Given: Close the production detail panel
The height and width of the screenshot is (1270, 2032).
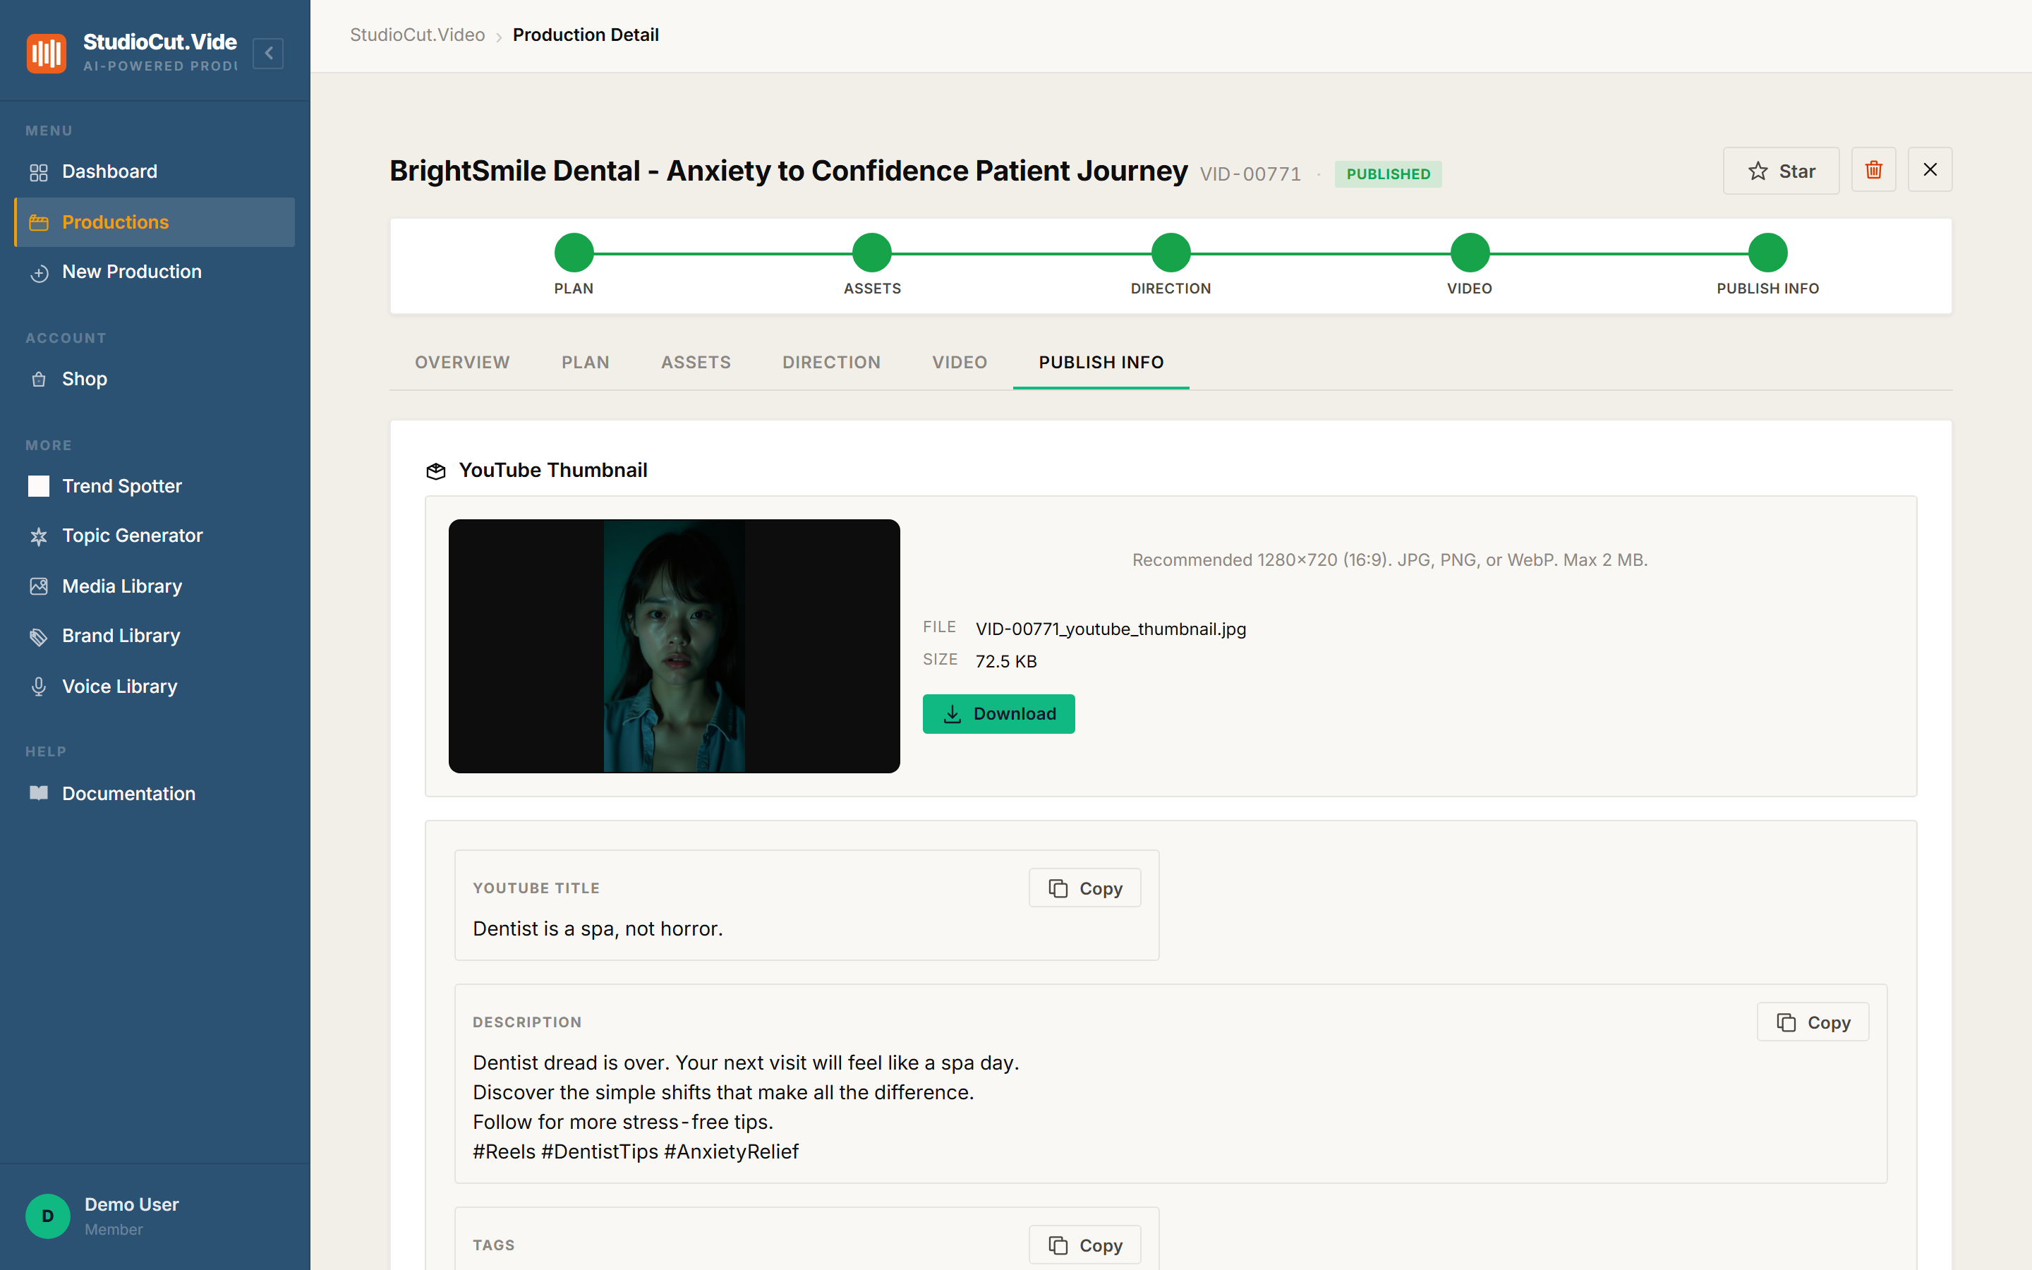Looking at the screenshot, I should 1930,171.
